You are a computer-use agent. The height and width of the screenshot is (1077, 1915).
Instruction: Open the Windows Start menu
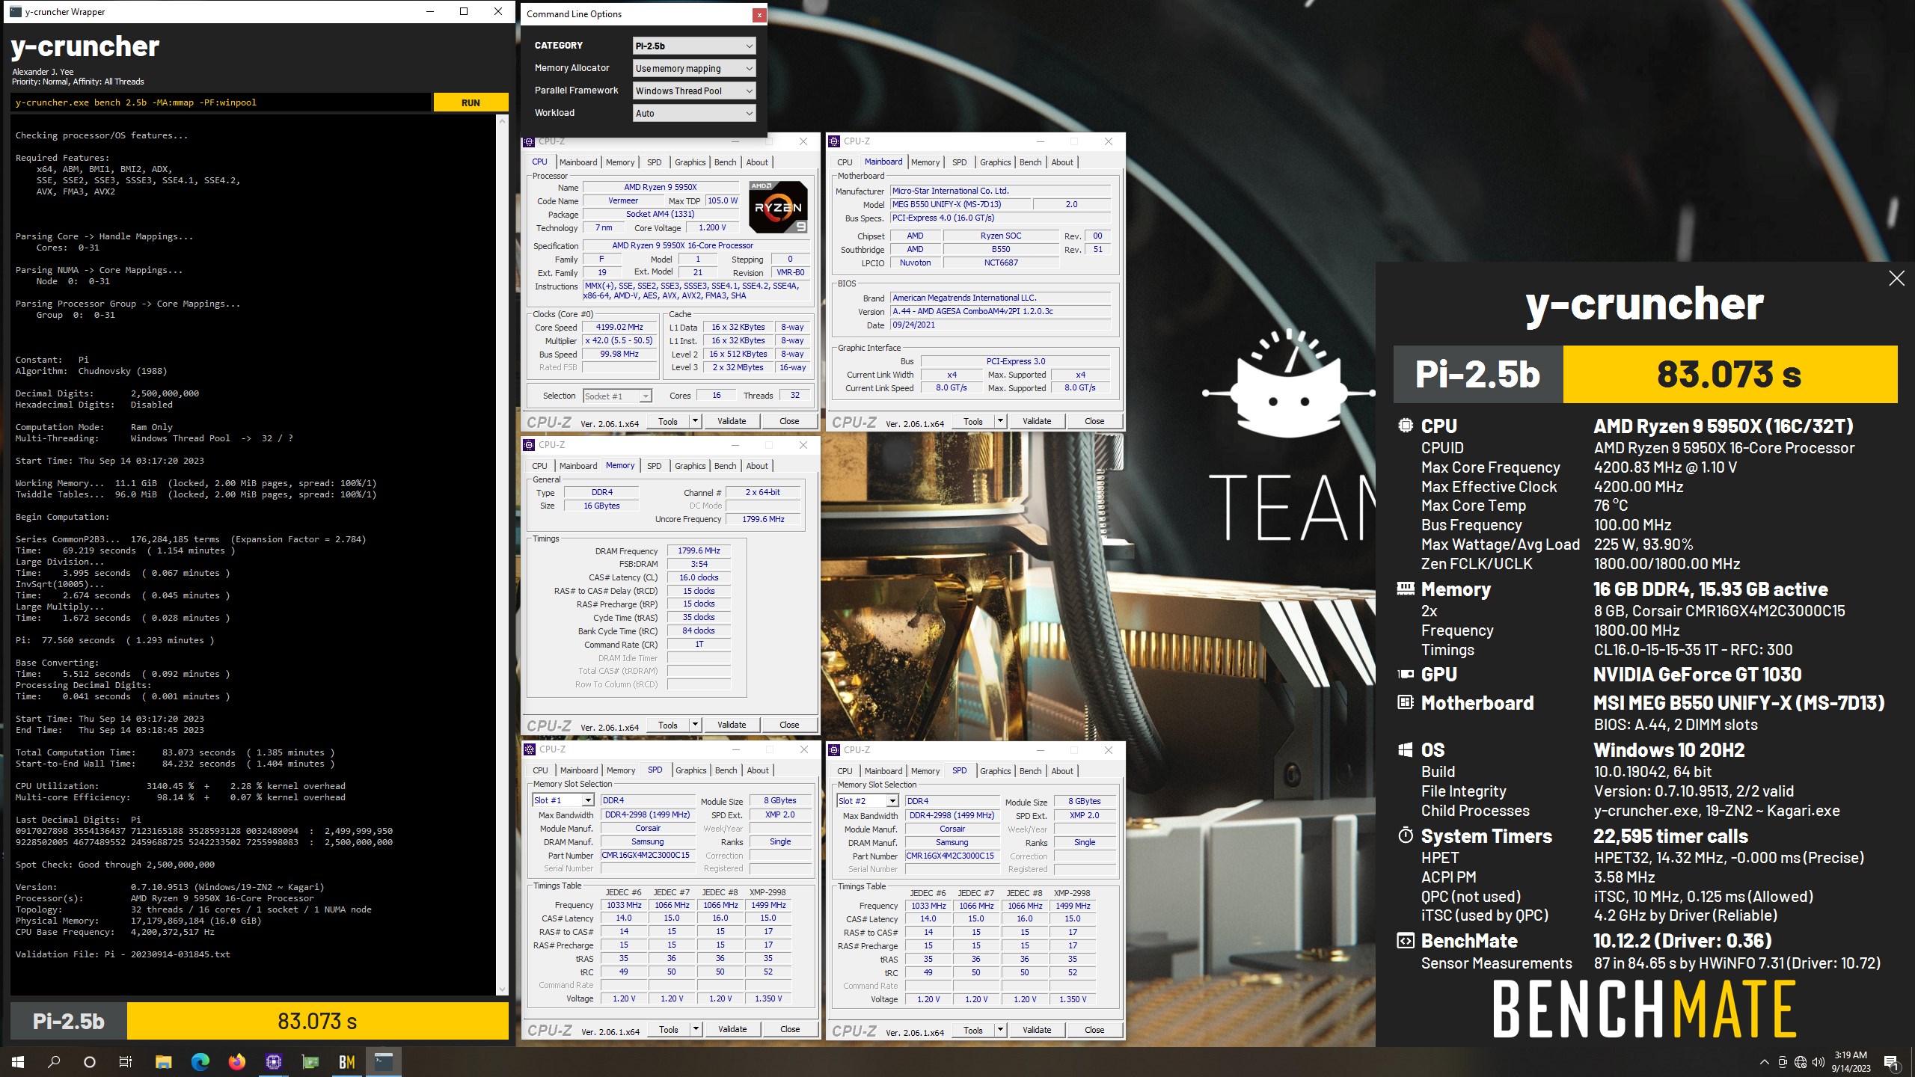18,1061
